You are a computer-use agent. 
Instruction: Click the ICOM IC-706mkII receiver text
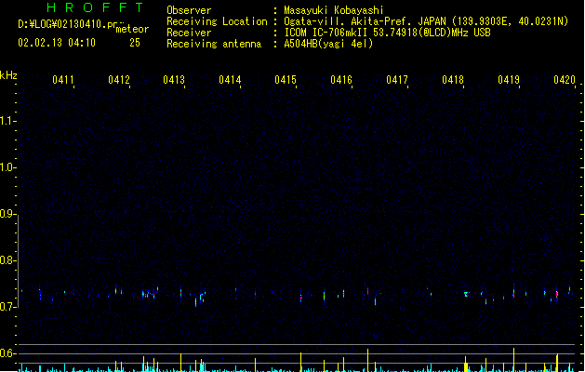tap(387, 33)
